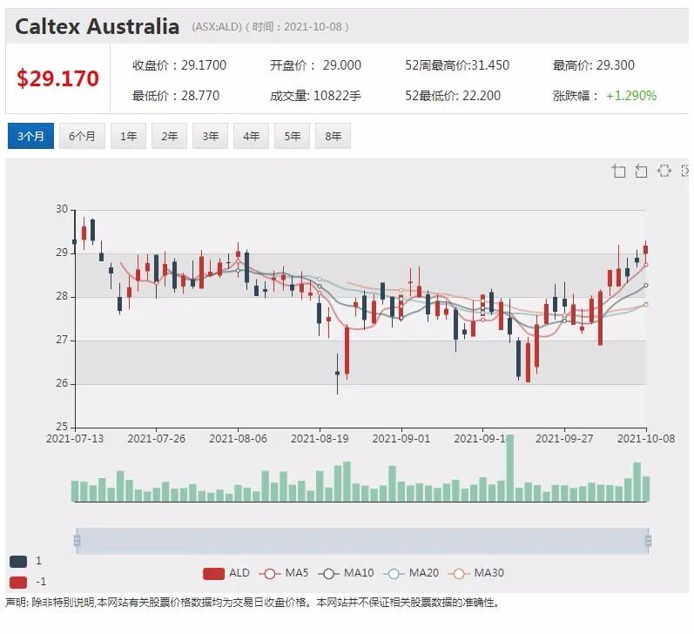
Task: Click the 2021-07-26 x-axis date label
Action: 156,439
